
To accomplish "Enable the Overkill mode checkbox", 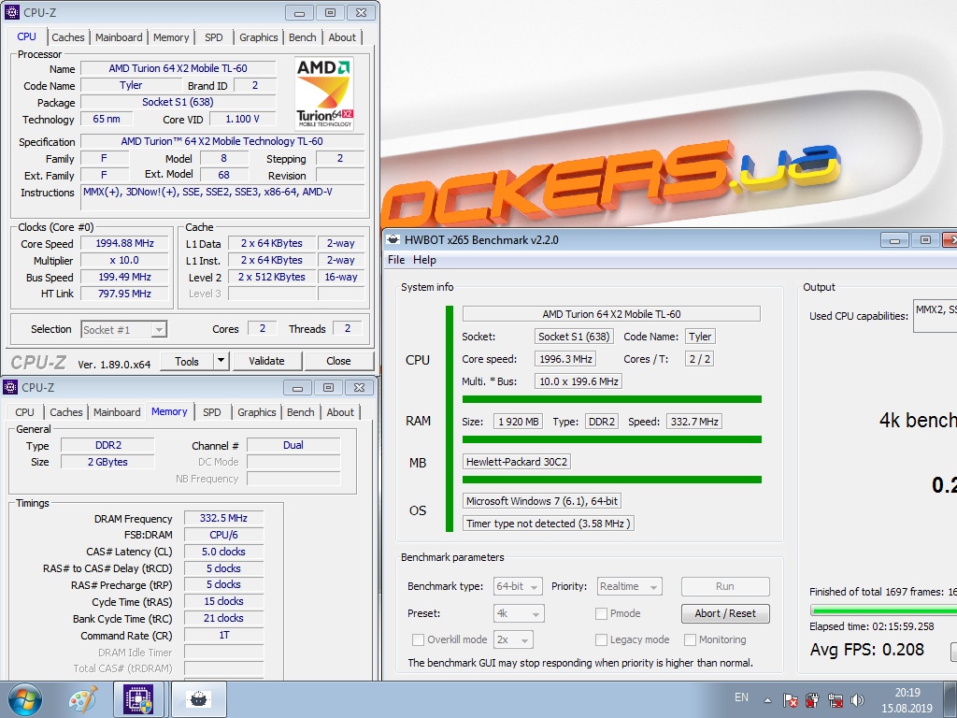I will pos(418,639).
